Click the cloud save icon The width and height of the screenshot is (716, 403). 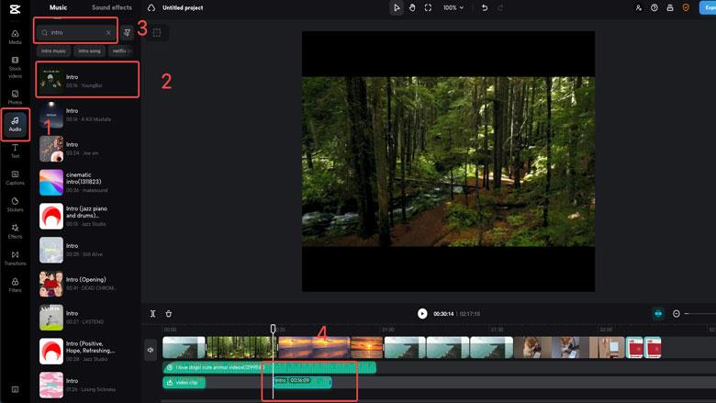click(x=151, y=7)
